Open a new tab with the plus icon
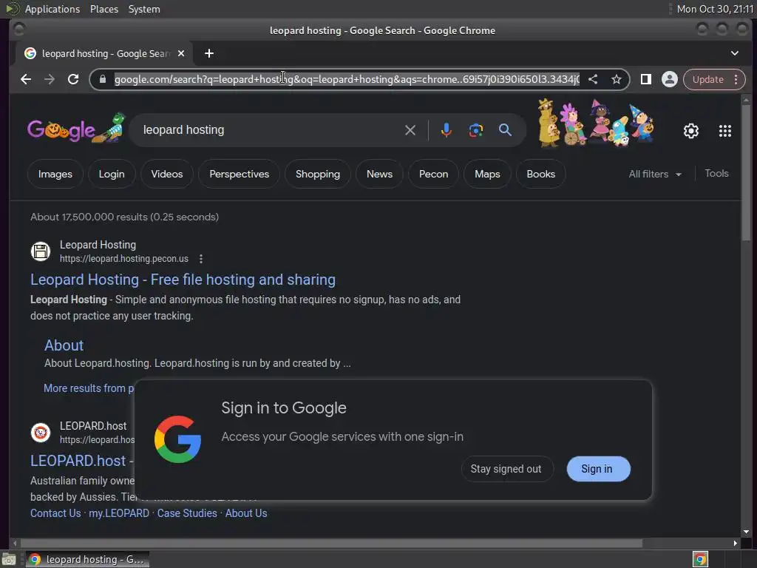This screenshot has height=568, width=757. [x=208, y=53]
